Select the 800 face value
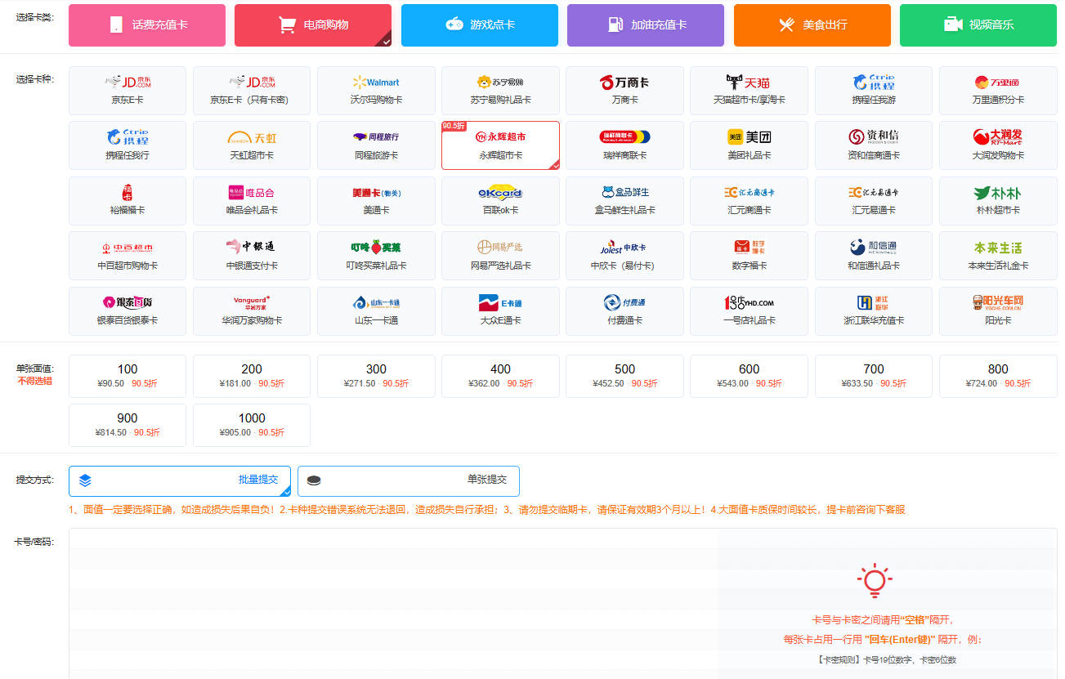Viewport: 1065px width, 679px height. [x=998, y=376]
